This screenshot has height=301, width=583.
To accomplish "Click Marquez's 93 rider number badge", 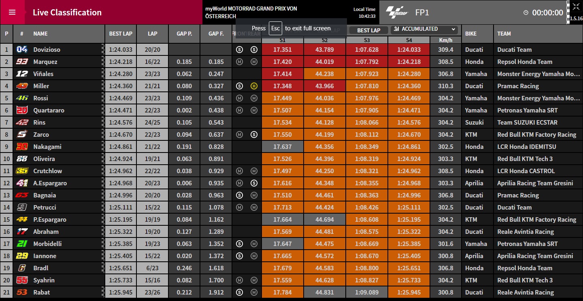I will (21, 61).
